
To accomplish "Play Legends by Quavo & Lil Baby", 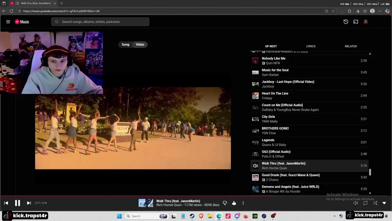I will click(x=309, y=142).
